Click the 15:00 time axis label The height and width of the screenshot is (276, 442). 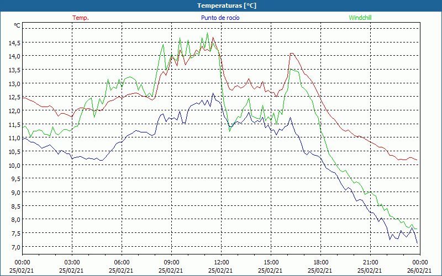coord(271,263)
